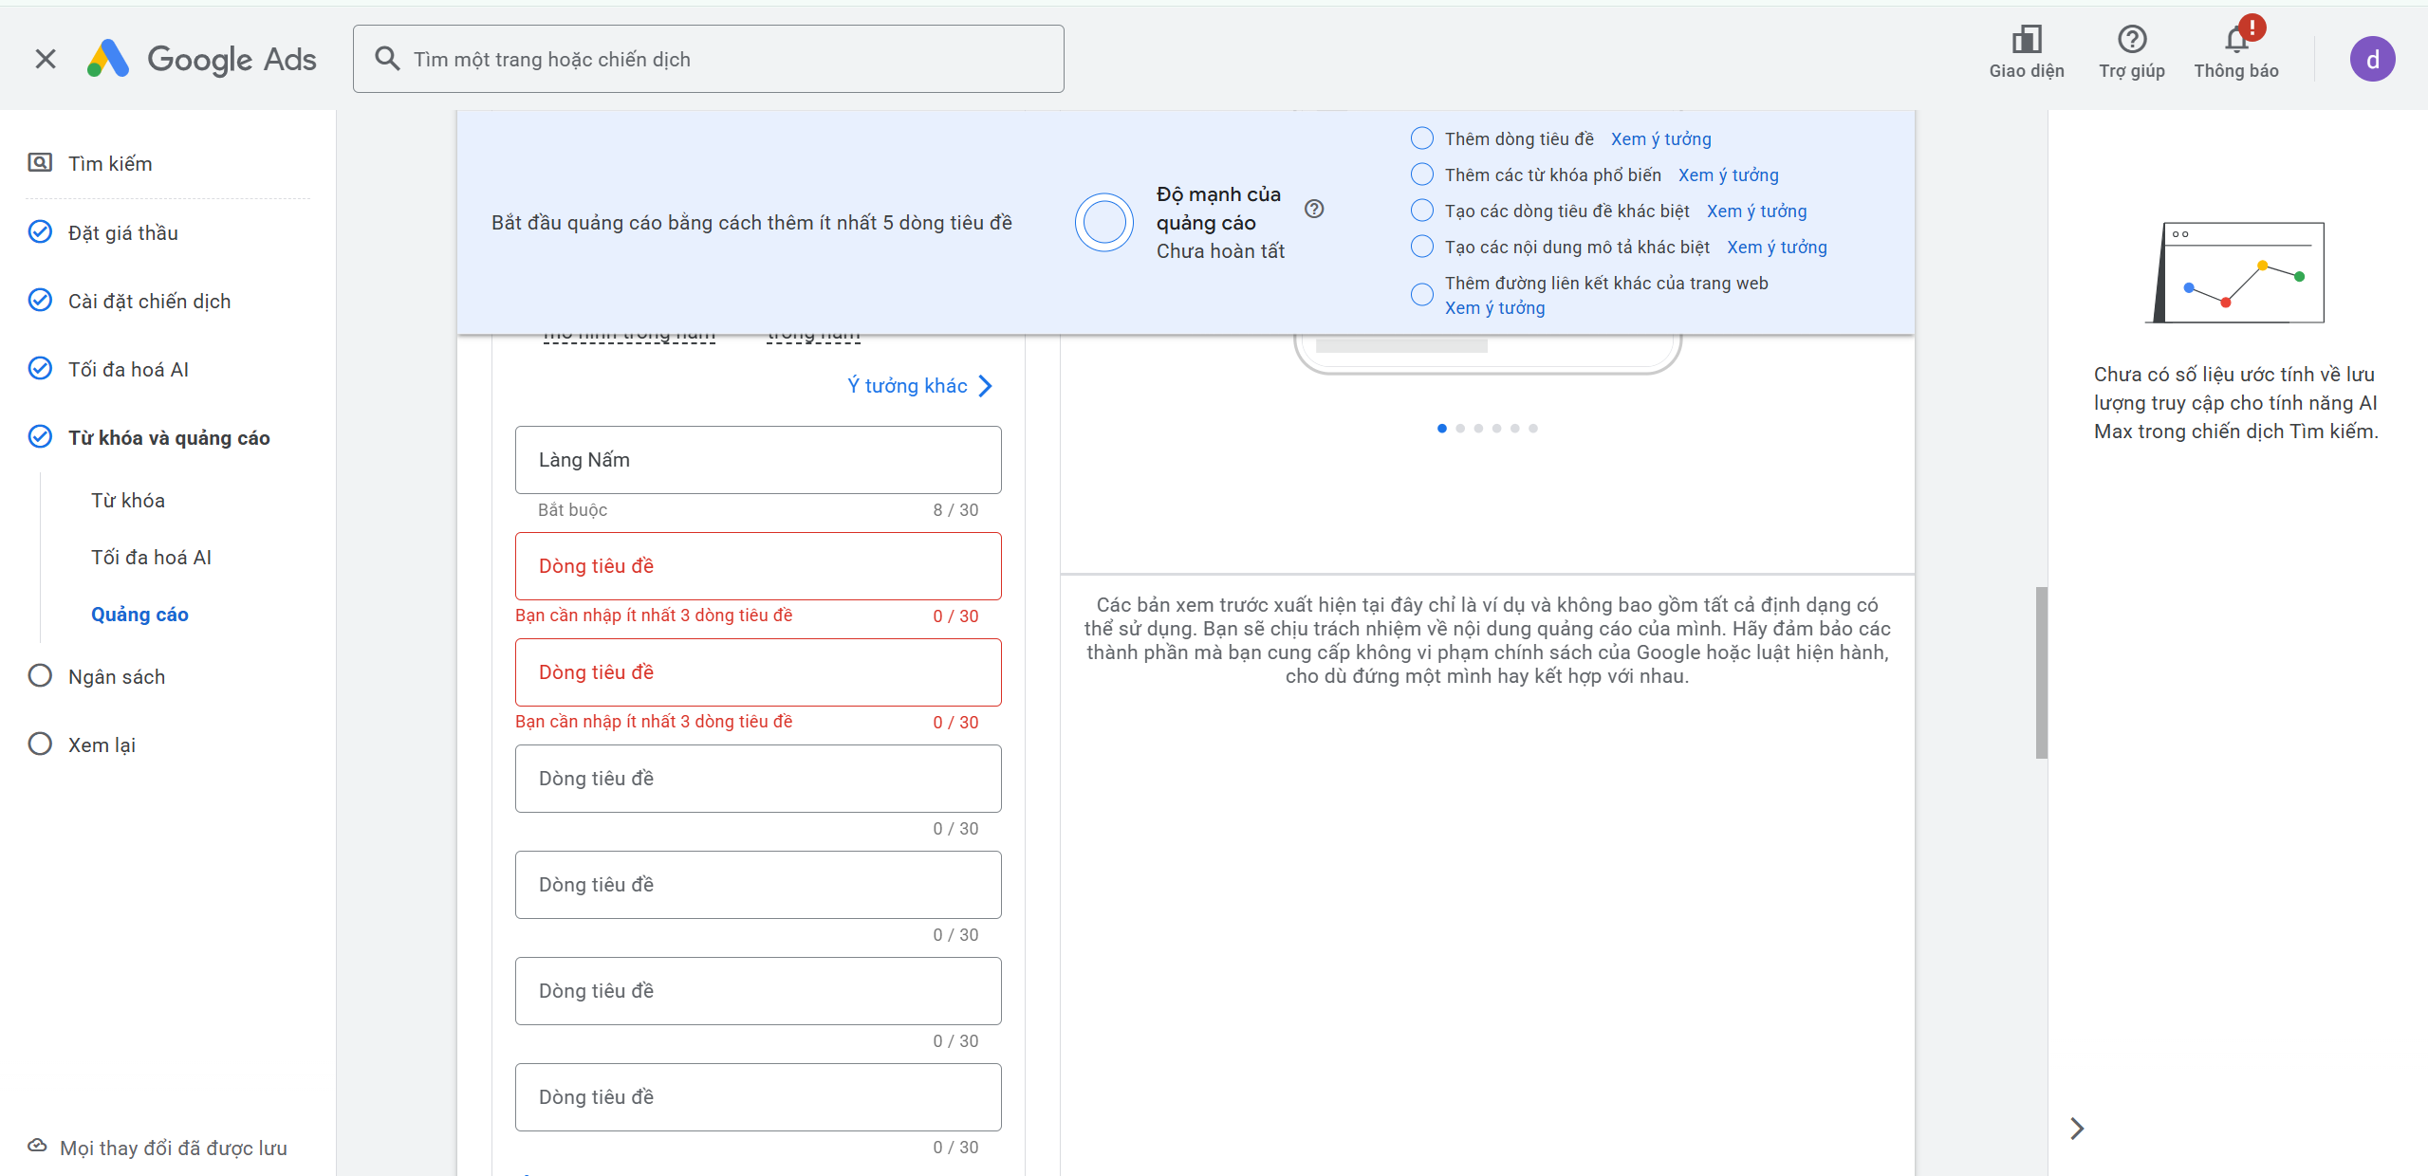The image size is (2428, 1176).
Task: Open the Xem lại step
Action: pyautogui.click(x=102, y=744)
